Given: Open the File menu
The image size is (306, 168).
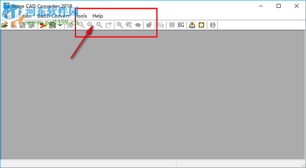Looking at the screenshot, I should (x=7, y=16).
